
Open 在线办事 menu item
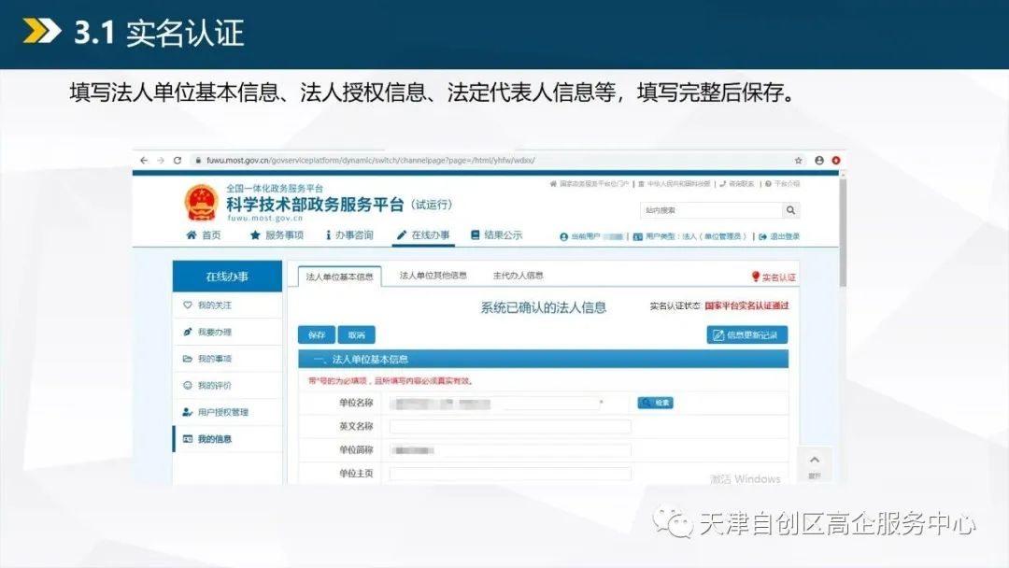point(423,234)
